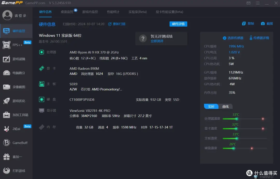
Task: Click the 显示器 monitor icon
Action: 41,110
